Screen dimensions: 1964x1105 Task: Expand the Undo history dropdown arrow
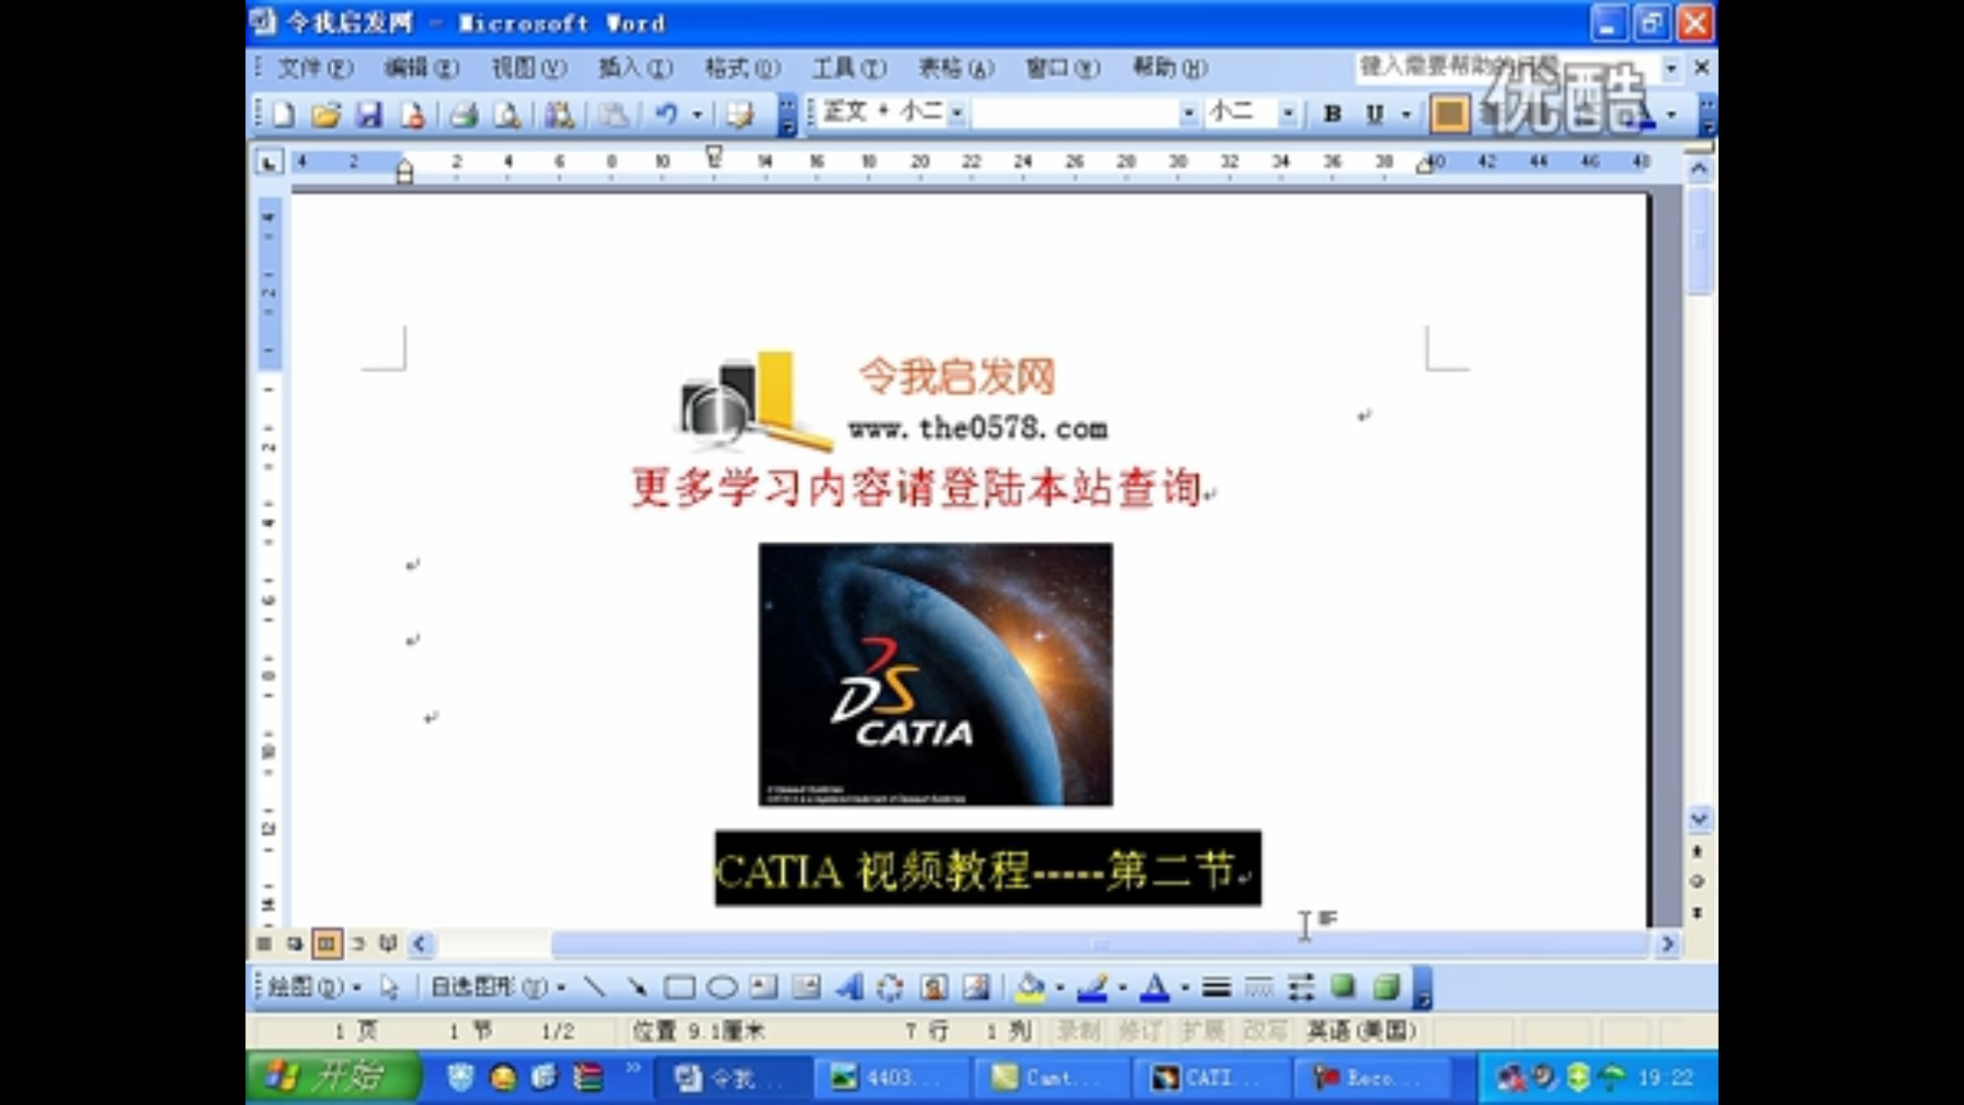click(697, 115)
